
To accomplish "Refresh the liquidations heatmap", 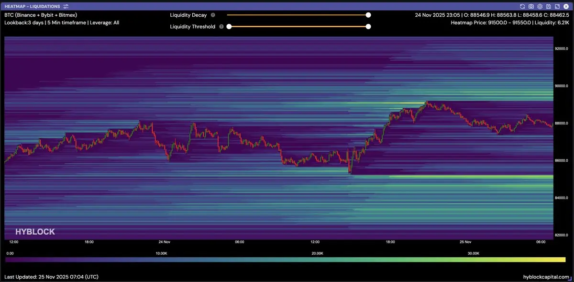I will [523, 7].
